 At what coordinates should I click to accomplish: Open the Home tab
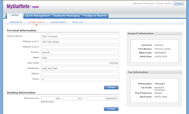pyautogui.click(x=15, y=15)
